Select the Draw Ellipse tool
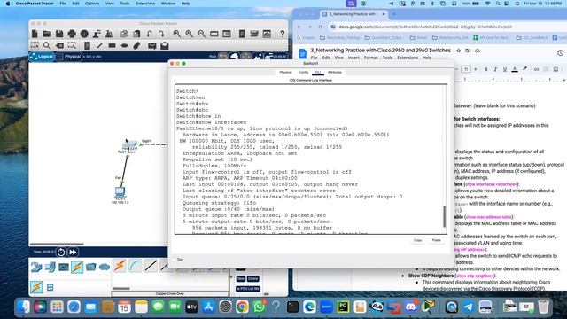 124,45
